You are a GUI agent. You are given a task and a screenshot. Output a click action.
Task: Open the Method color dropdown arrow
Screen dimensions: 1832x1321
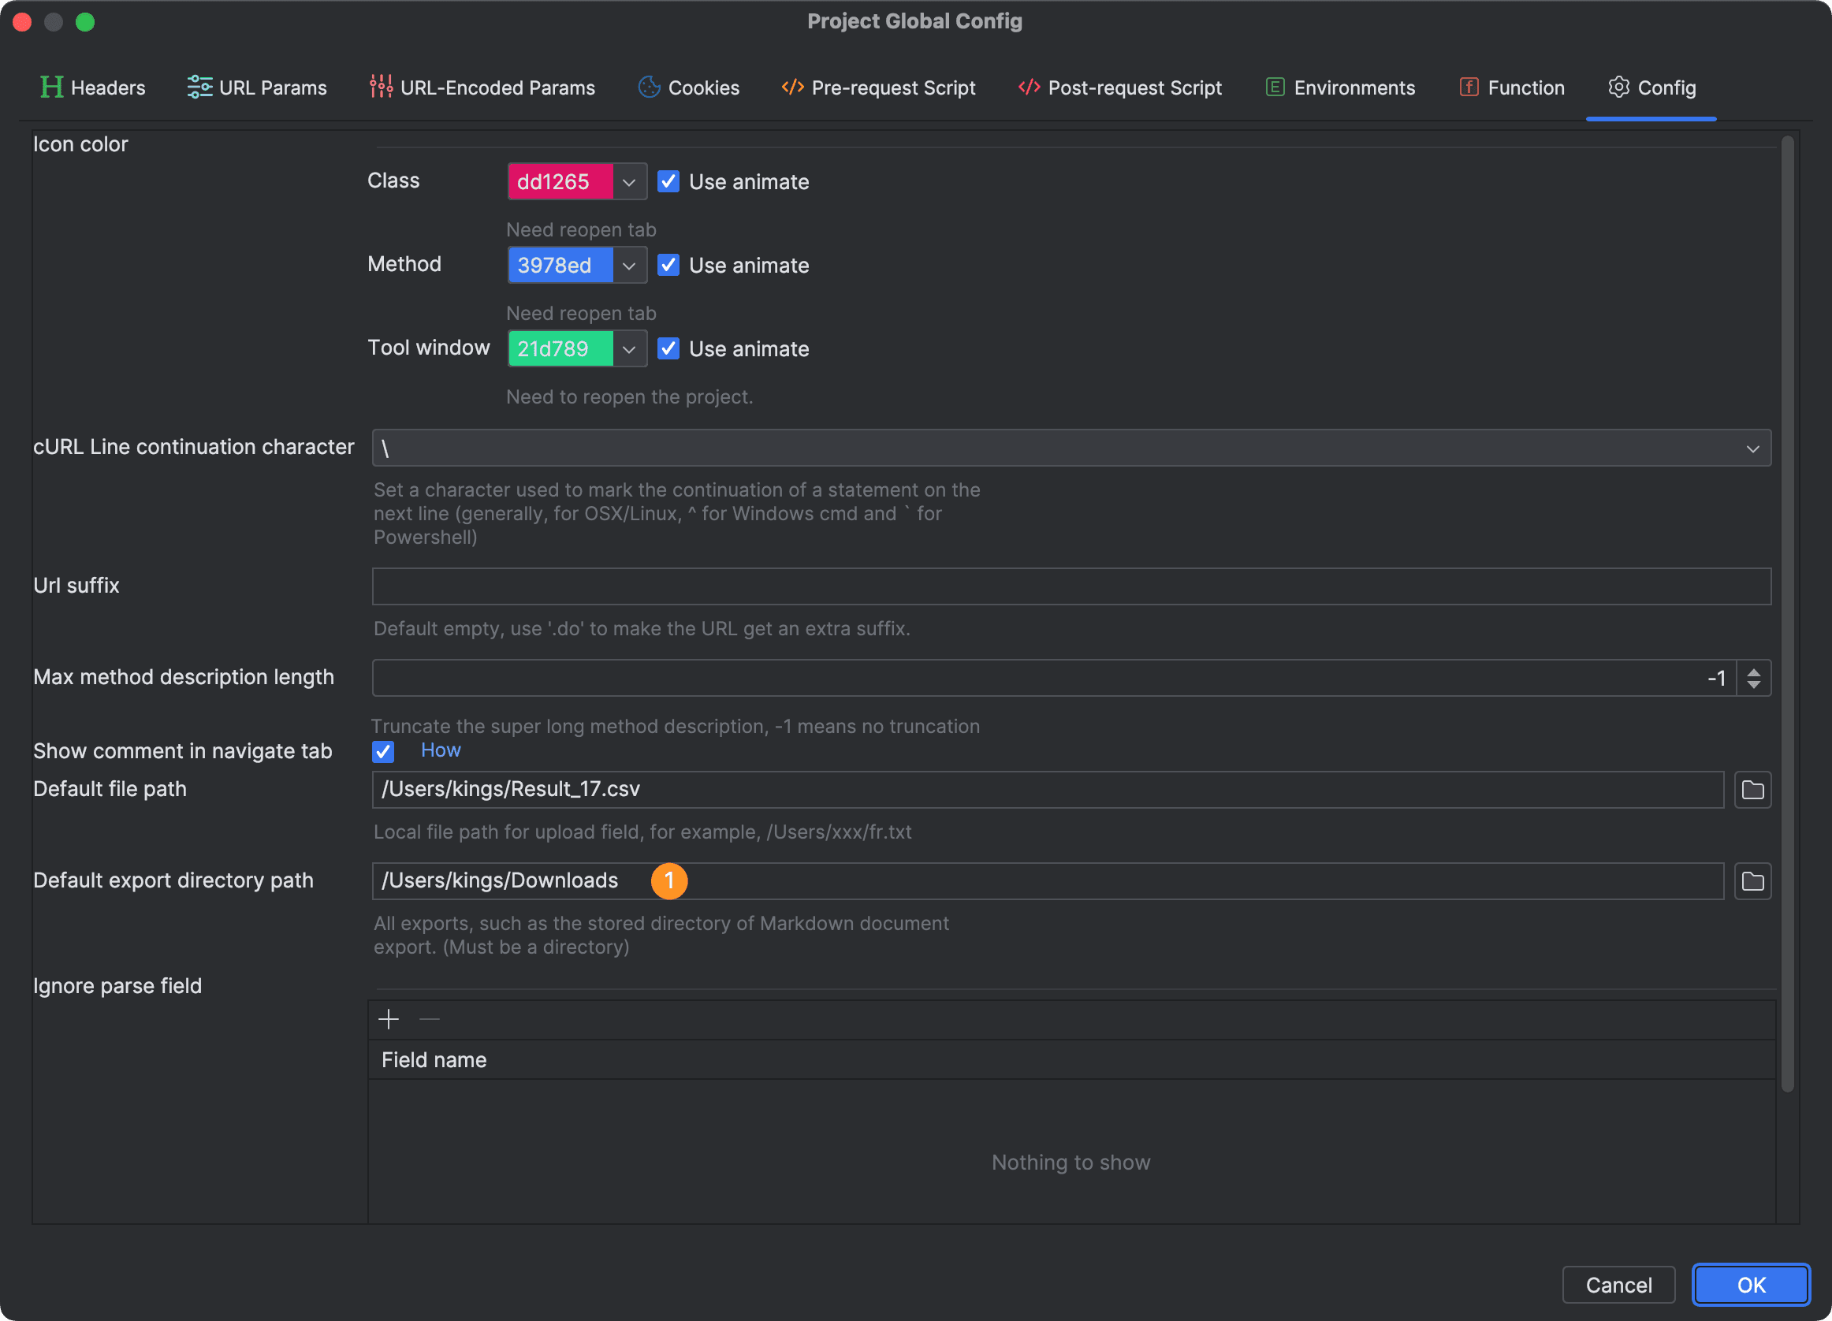tap(629, 266)
